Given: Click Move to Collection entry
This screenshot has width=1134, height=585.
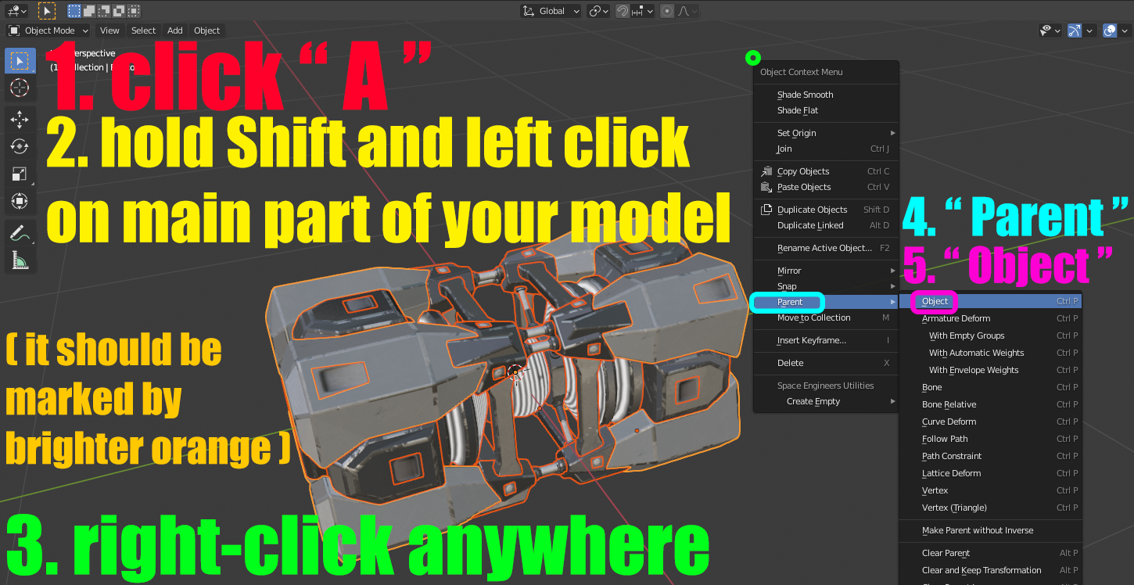Looking at the screenshot, I should (826, 318).
